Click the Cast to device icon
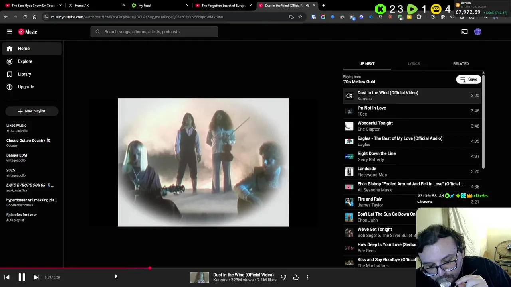Screen dimensions: 511x287 [465, 32]
